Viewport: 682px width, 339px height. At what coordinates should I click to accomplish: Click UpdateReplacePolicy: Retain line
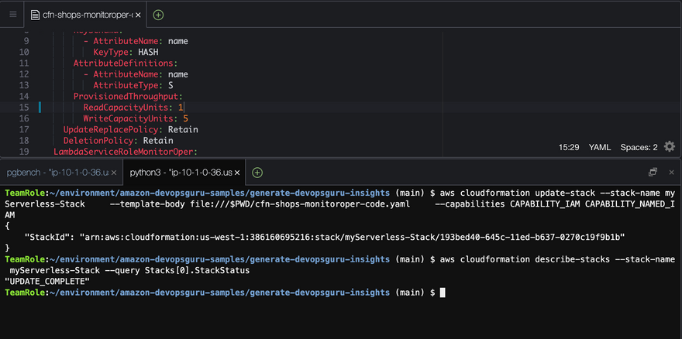[131, 129]
